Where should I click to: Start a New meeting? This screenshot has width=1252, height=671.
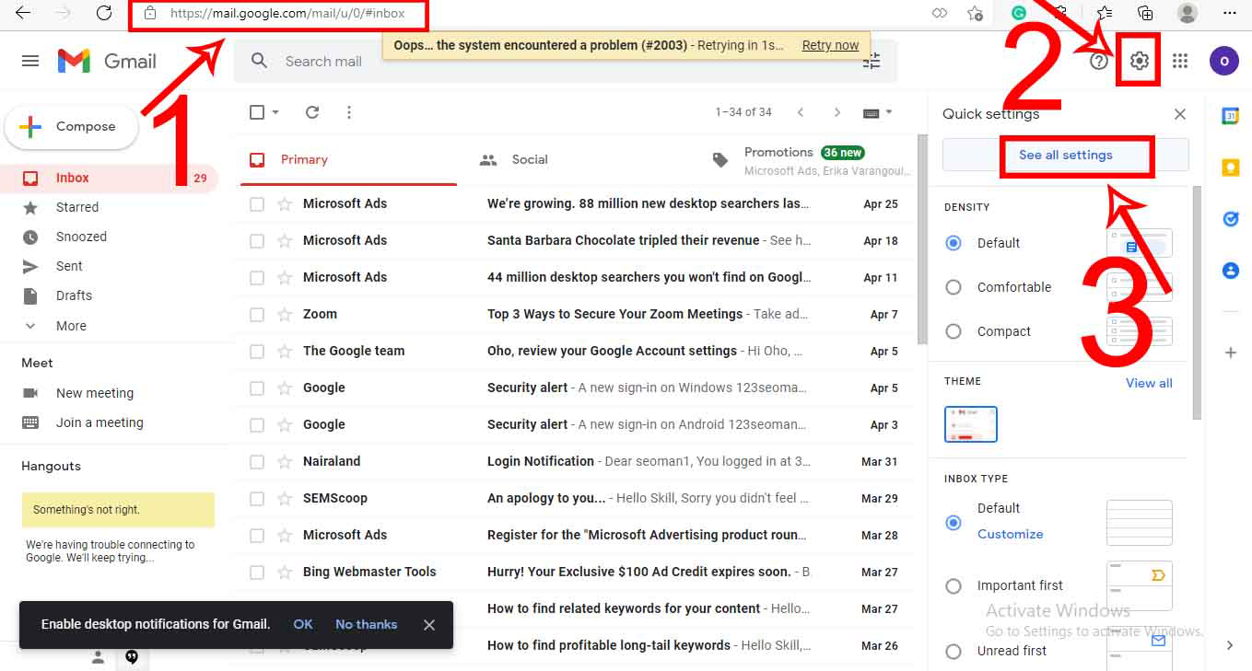94,393
